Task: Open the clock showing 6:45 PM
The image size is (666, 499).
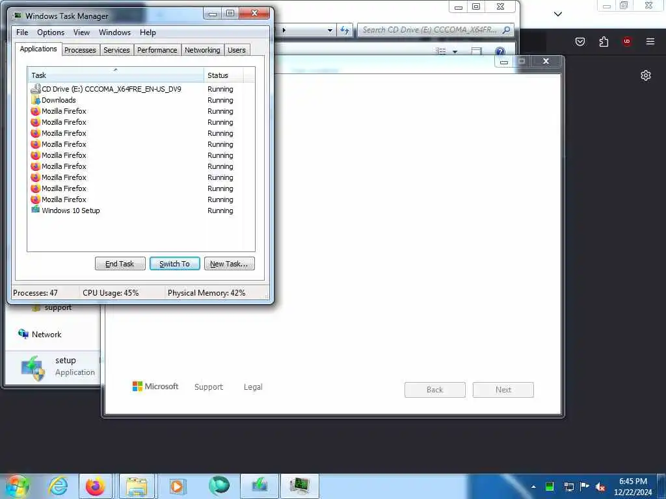Action: pyautogui.click(x=633, y=487)
